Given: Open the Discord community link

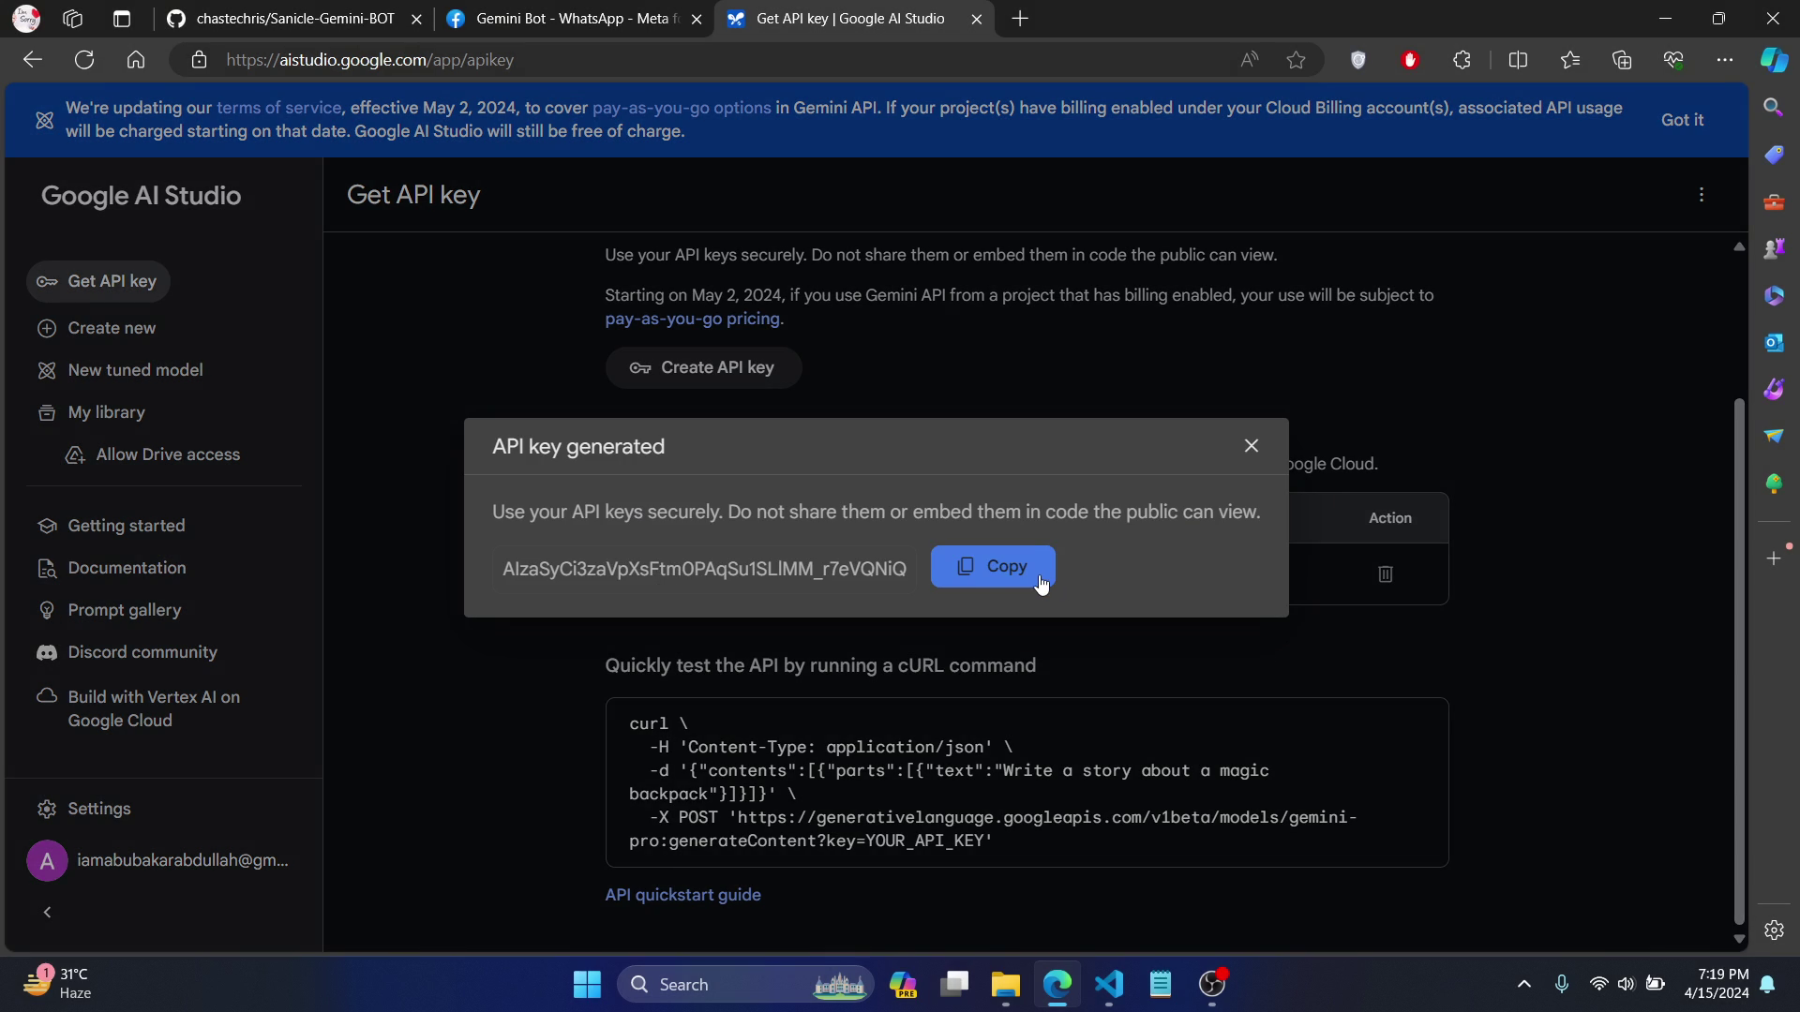Looking at the screenshot, I should pyautogui.click(x=142, y=652).
